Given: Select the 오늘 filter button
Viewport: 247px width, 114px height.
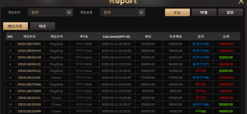Looking at the screenshot, I should pyautogui.click(x=177, y=12).
